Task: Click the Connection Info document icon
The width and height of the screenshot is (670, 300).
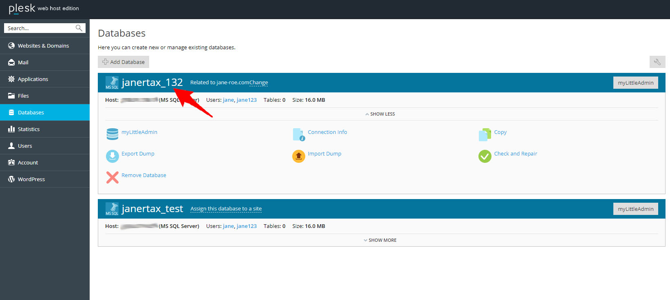Action: pos(298,134)
